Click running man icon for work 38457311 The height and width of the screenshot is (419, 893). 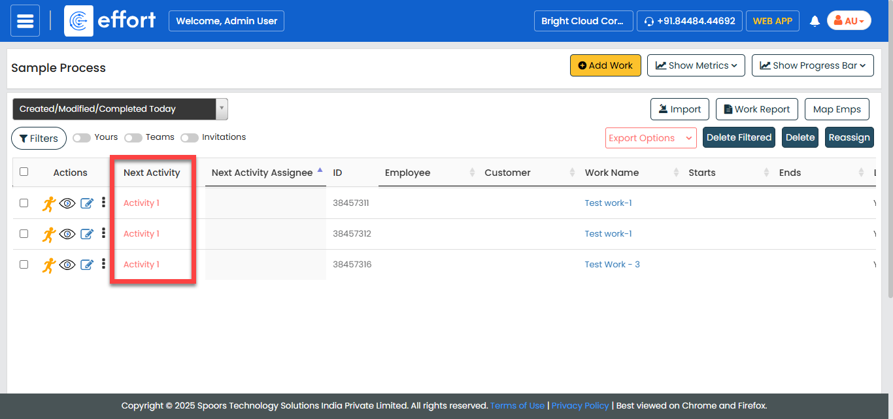pos(49,203)
